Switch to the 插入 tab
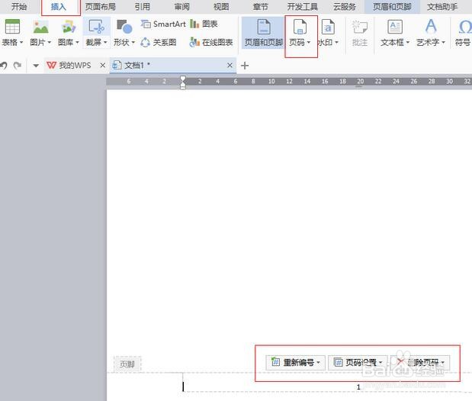This screenshot has height=401, width=472. pyautogui.click(x=59, y=7)
